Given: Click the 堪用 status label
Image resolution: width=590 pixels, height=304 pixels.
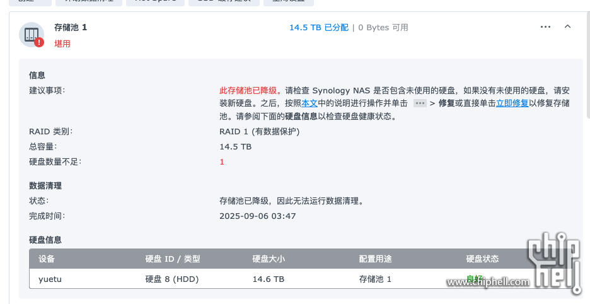Looking at the screenshot, I should point(62,44).
